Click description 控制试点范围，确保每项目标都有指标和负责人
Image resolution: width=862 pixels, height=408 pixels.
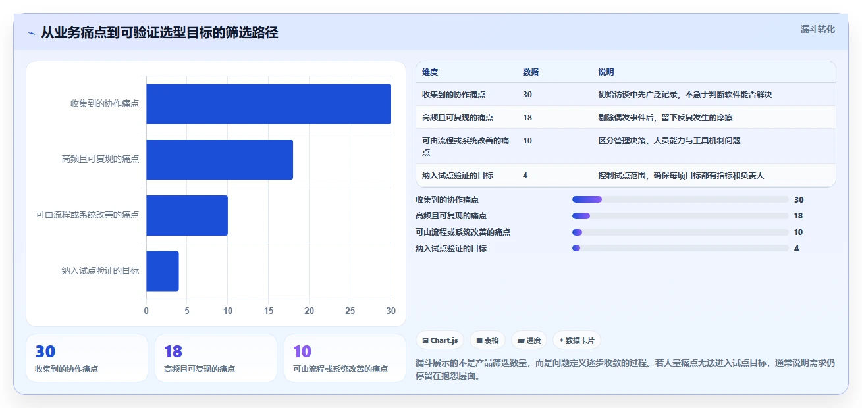tap(681, 176)
